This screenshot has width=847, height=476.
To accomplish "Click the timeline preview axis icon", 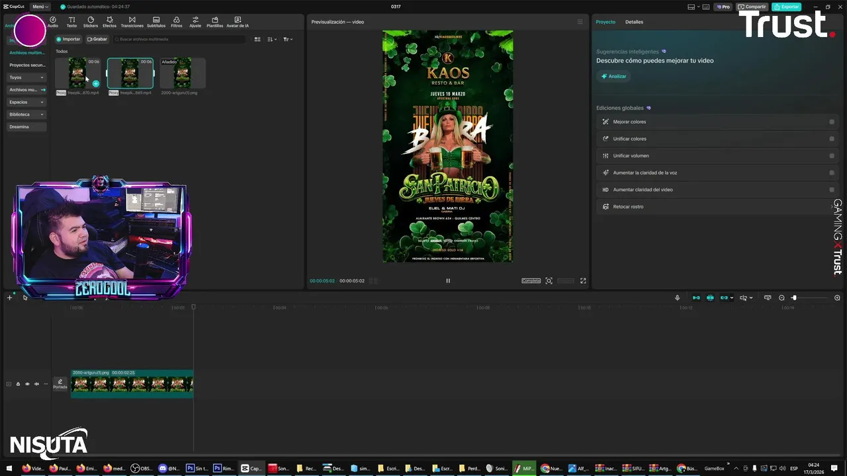I will tap(768, 297).
